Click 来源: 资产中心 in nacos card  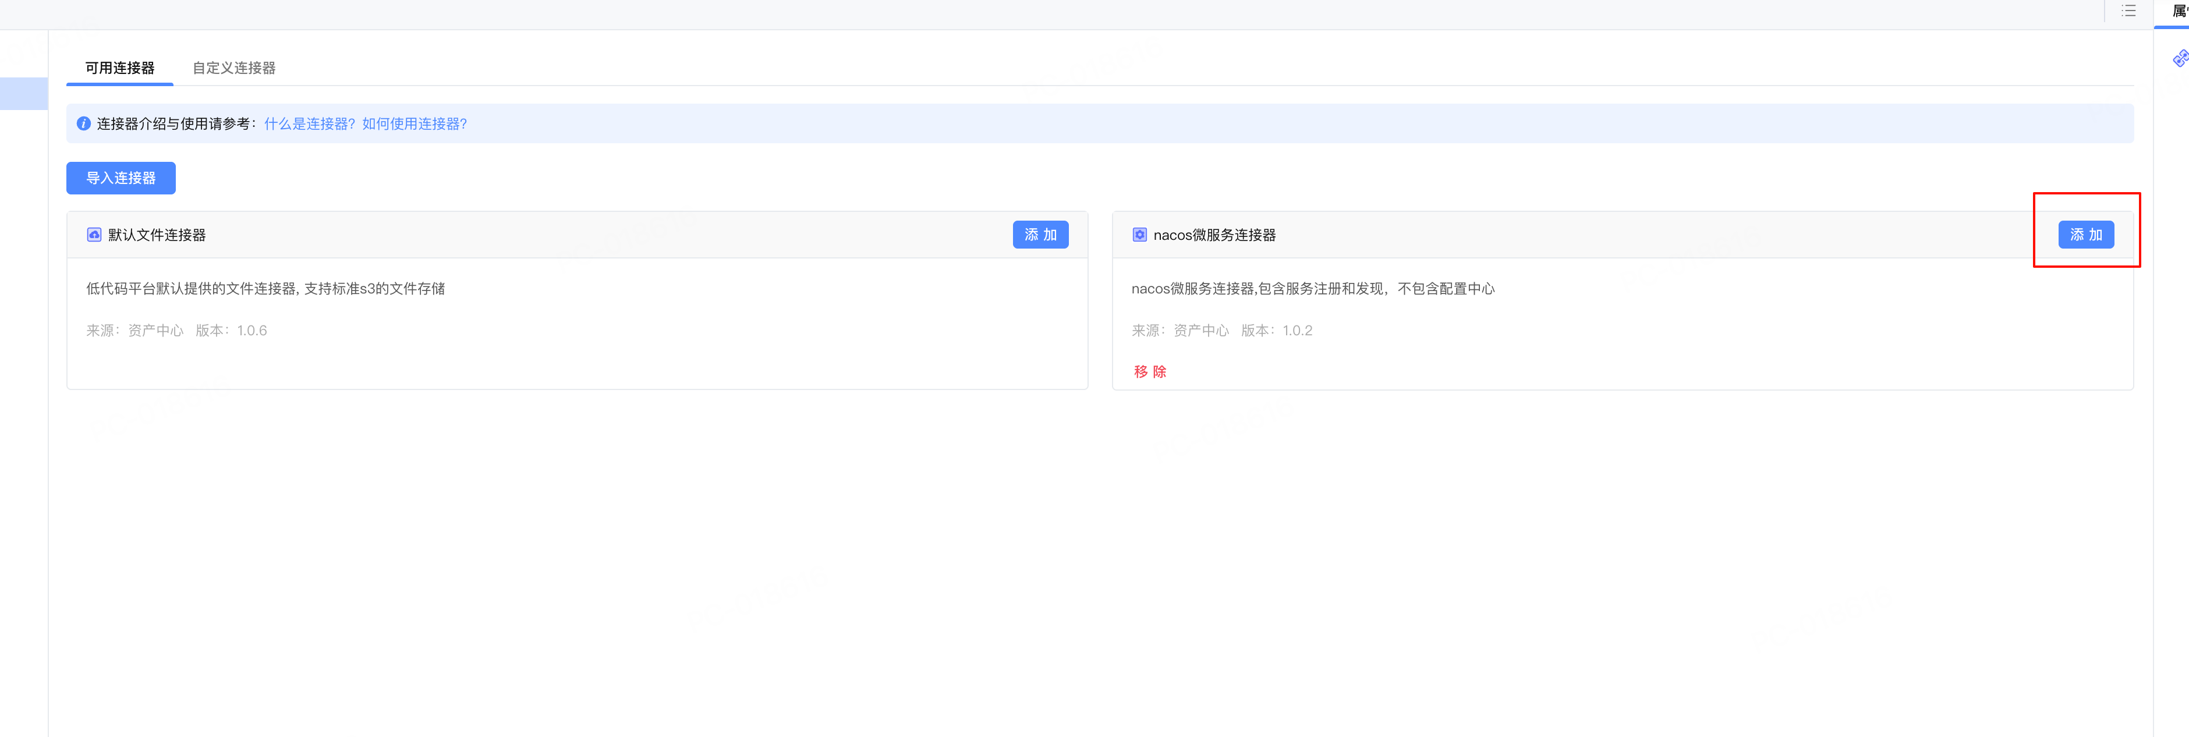[x=1179, y=331]
